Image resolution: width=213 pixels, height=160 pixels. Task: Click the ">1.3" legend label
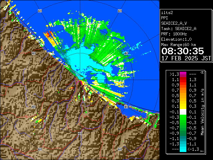174,74
